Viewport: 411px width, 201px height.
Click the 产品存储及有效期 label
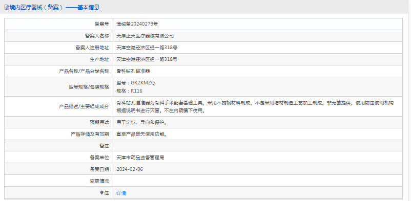[90, 135]
